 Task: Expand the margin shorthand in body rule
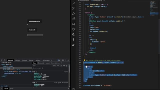click(40, 73)
